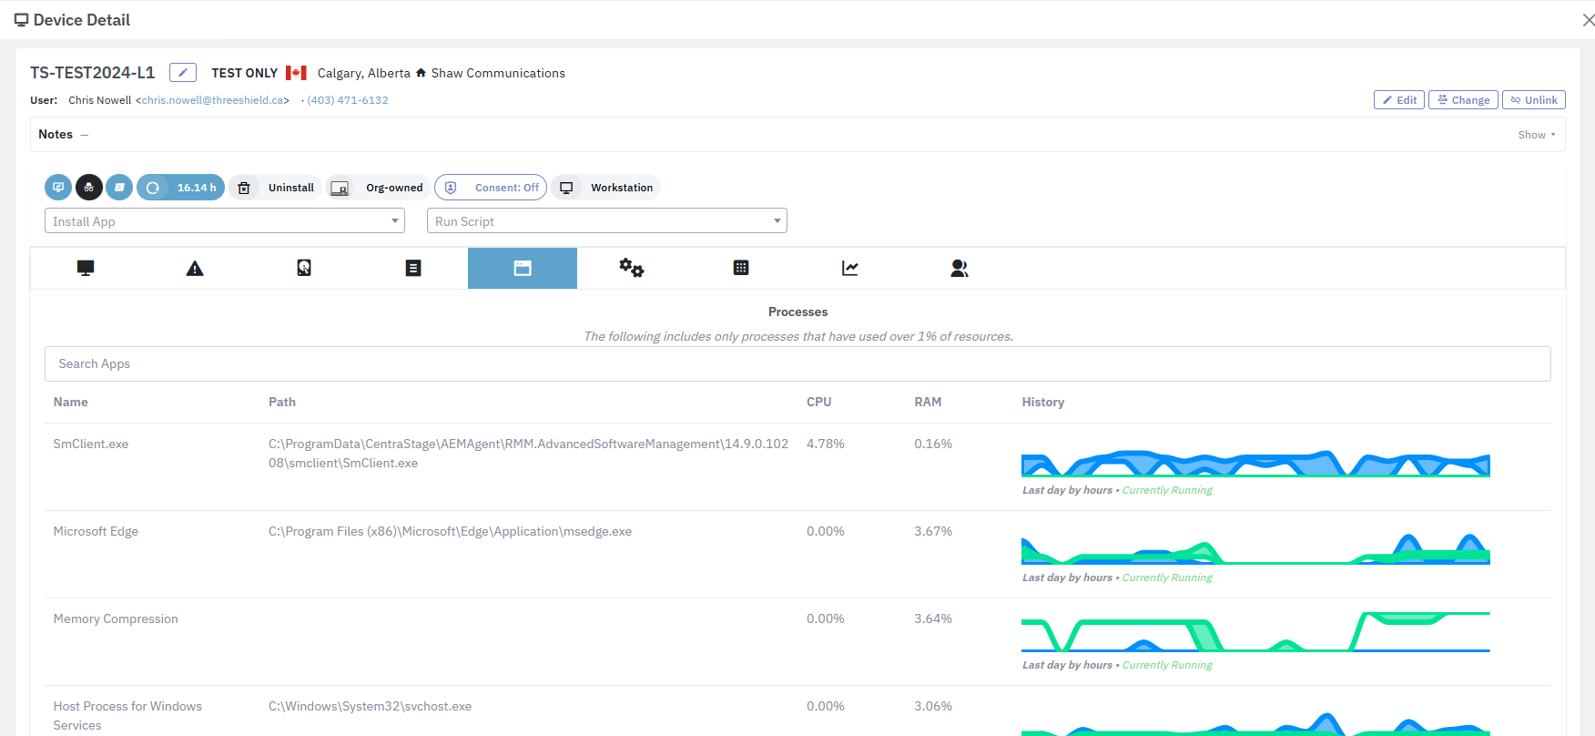Click the Change user button

pos(1463,100)
